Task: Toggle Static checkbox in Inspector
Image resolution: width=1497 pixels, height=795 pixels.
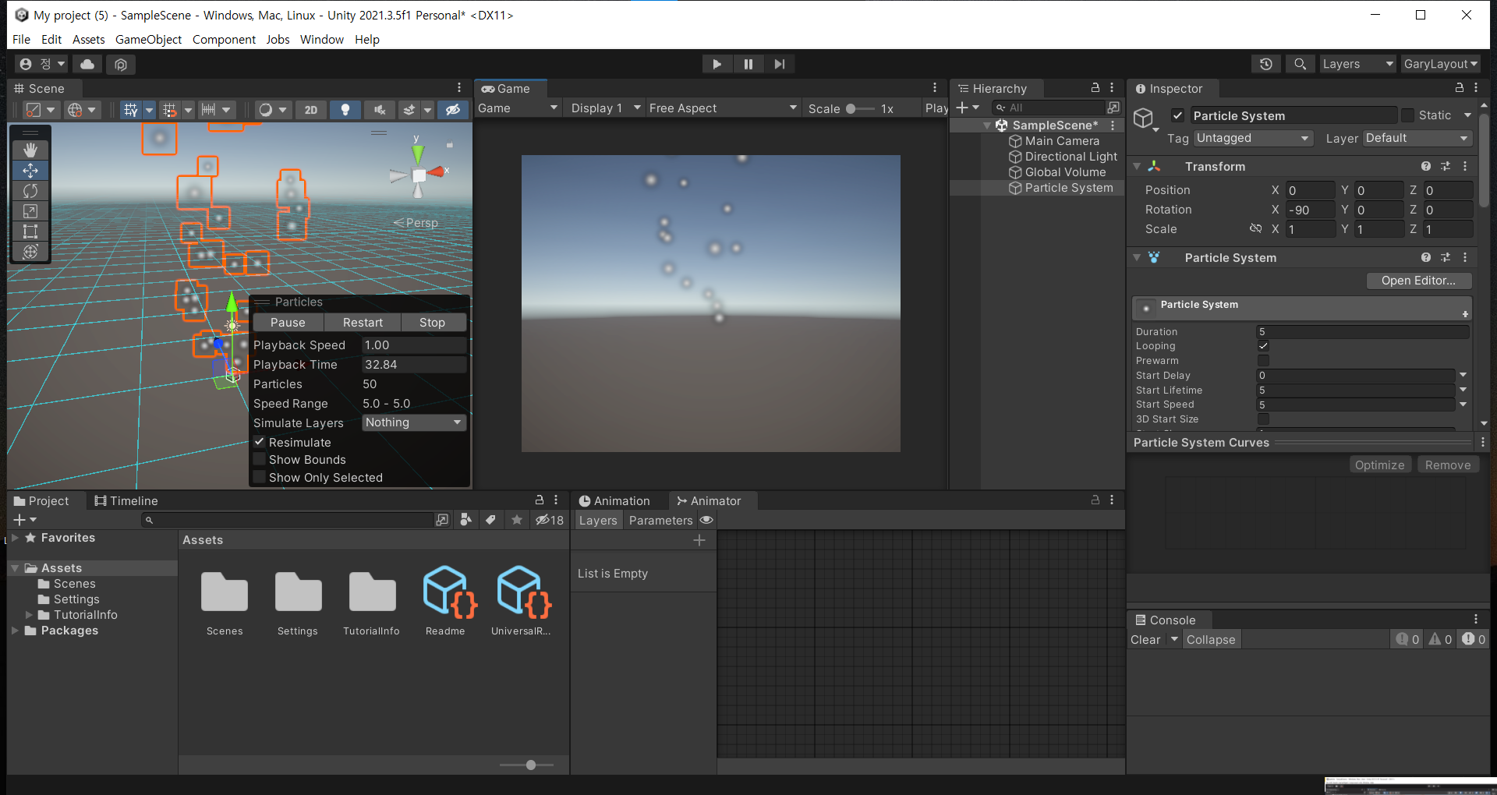Action: [x=1407, y=115]
